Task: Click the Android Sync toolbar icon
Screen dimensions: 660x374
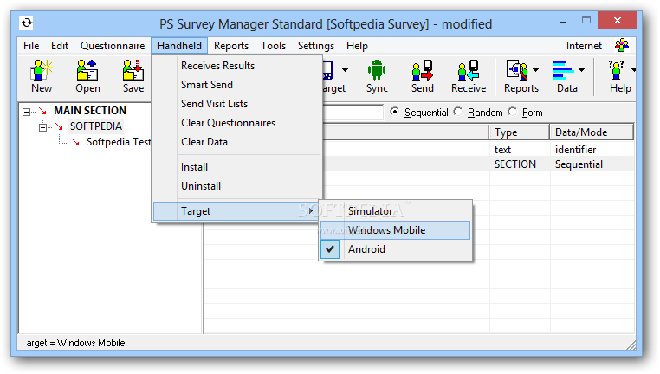Action: click(377, 70)
